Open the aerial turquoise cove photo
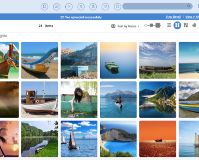The image size is (199, 160). [118, 139]
